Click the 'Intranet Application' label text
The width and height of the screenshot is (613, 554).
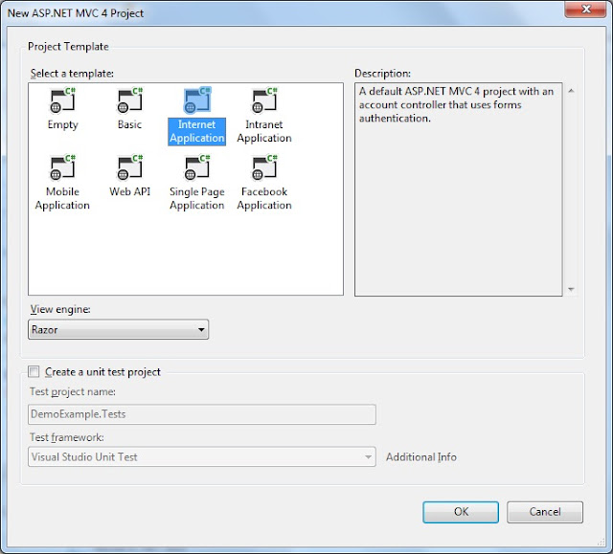(x=264, y=131)
